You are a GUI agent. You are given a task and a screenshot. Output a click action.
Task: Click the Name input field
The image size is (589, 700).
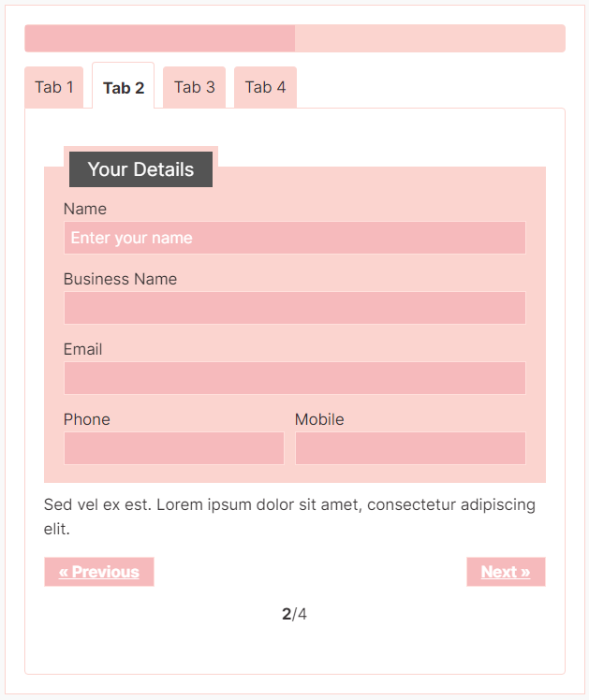(x=295, y=238)
